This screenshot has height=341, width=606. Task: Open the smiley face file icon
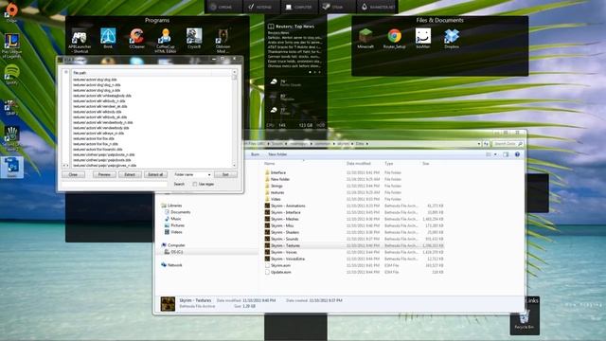click(423, 38)
